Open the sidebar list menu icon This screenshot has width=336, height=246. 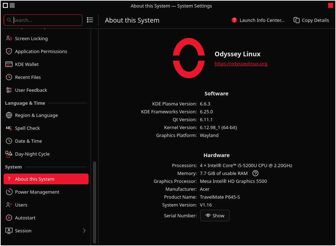(x=90, y=20)
